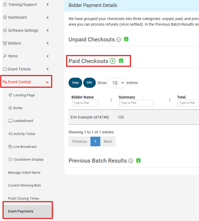Click the Copy button
199x221 pixels.
(75, 82)
